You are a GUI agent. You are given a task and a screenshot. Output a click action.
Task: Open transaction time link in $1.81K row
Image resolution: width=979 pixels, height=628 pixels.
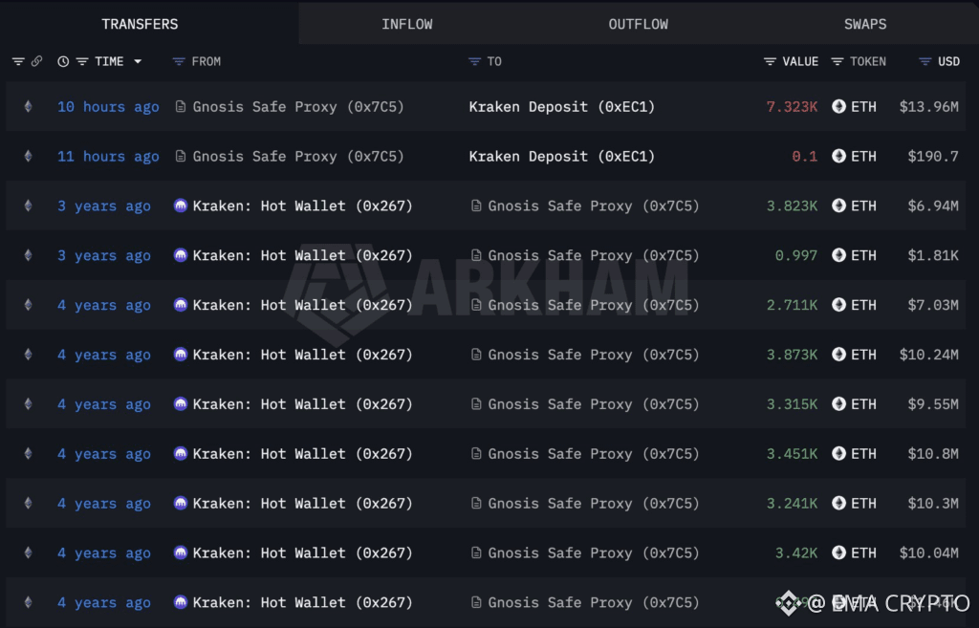[103, 256]
